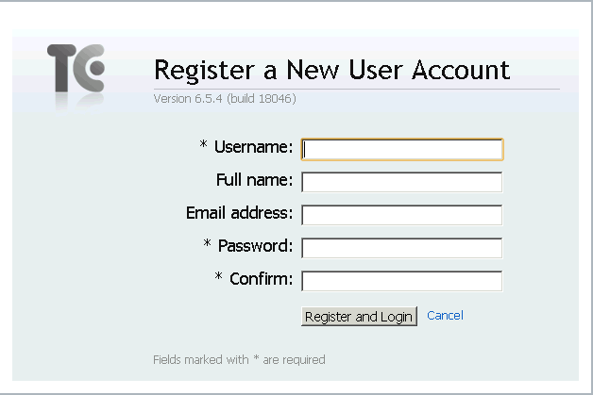Click the Register a New User Account heading
The height and width of the screenshot is (395, 593).
[x=331, y=70]
